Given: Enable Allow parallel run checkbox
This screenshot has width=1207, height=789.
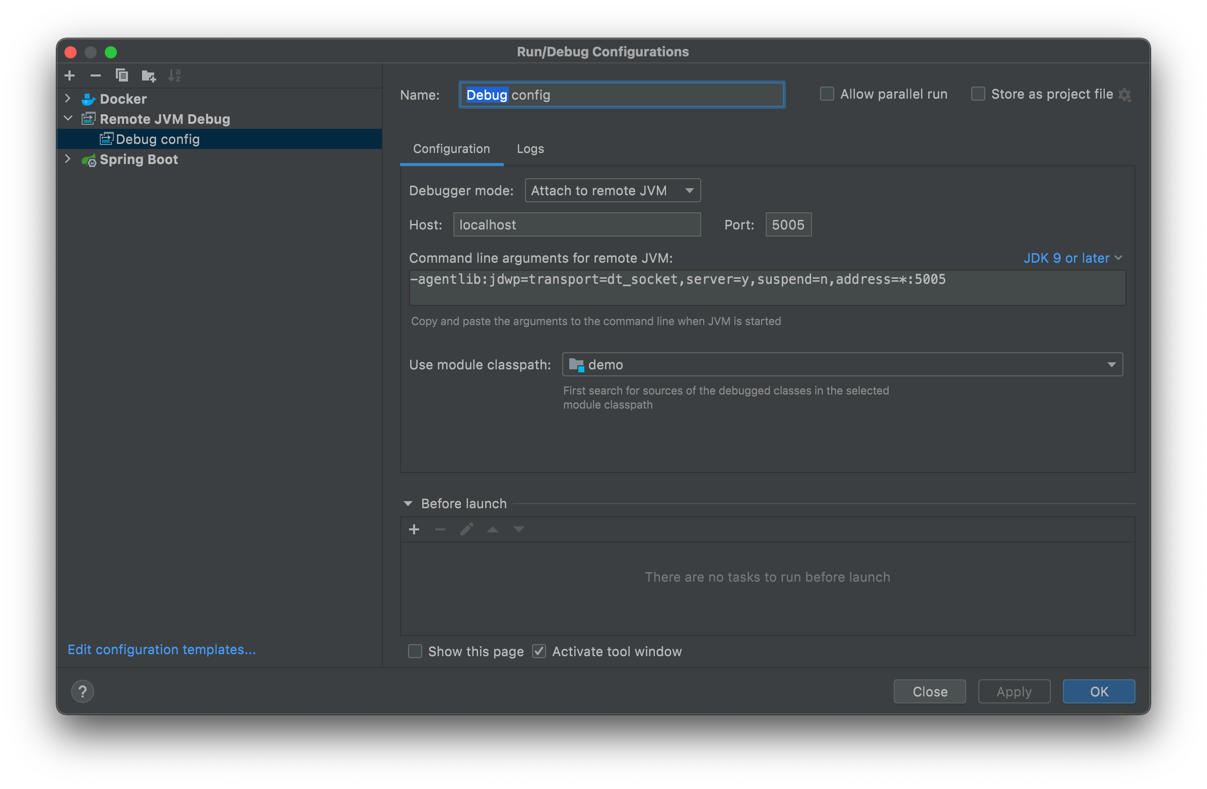Looking at the screenshot, I should [827, 94].
